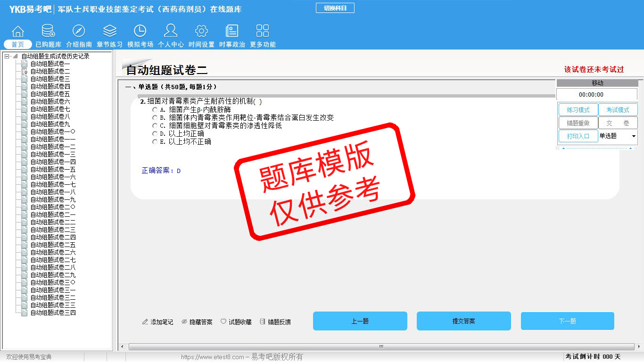The width and height of the screenshot is (644, 362).
Task: Submit the answer with 提交答案
Action: (463, 321)
